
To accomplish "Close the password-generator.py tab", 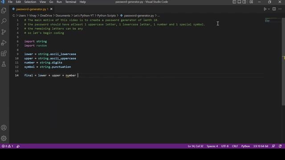I will [x=52, y=9].
